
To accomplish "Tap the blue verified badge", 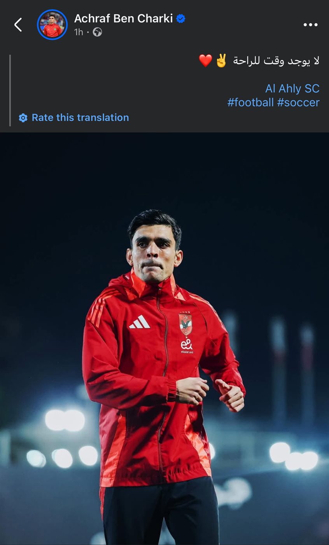I will pyautogui.click(x=181, y=18).
